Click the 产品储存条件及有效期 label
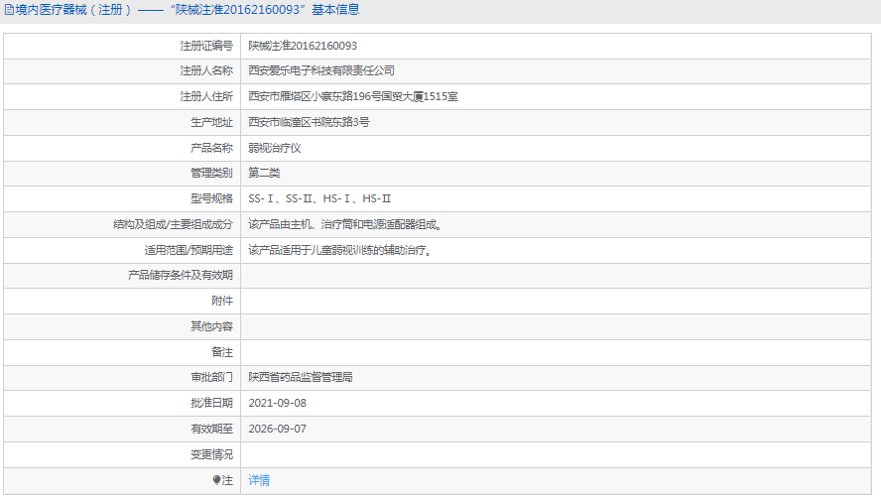The image size is (881, 499). click(x=181, y=276)
